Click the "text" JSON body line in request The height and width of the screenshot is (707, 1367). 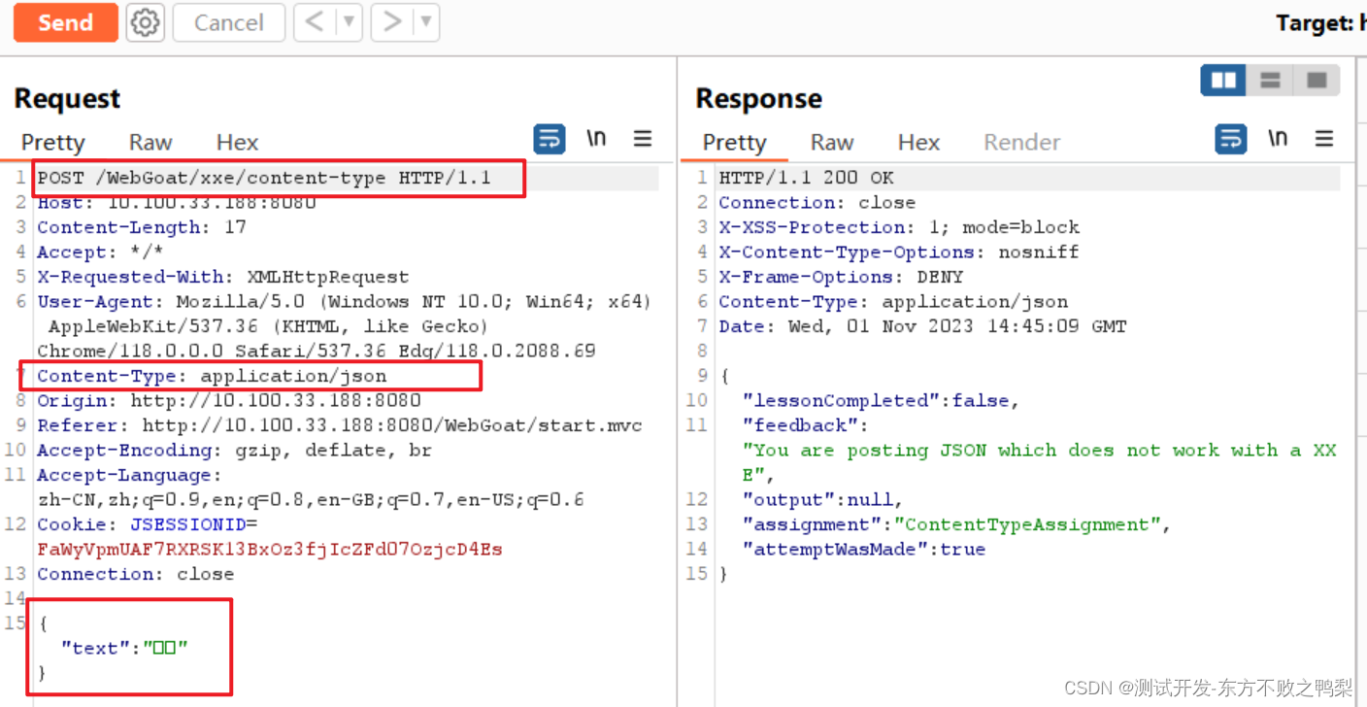click(x=123, y=648)
